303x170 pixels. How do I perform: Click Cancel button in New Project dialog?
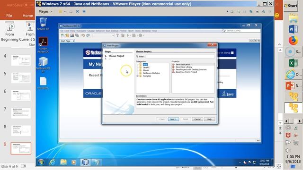click(x=197, y=119)
